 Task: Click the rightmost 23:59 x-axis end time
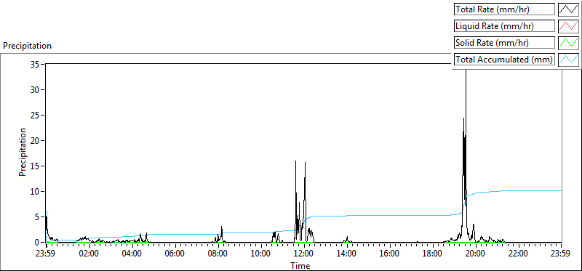coord(561,254)
